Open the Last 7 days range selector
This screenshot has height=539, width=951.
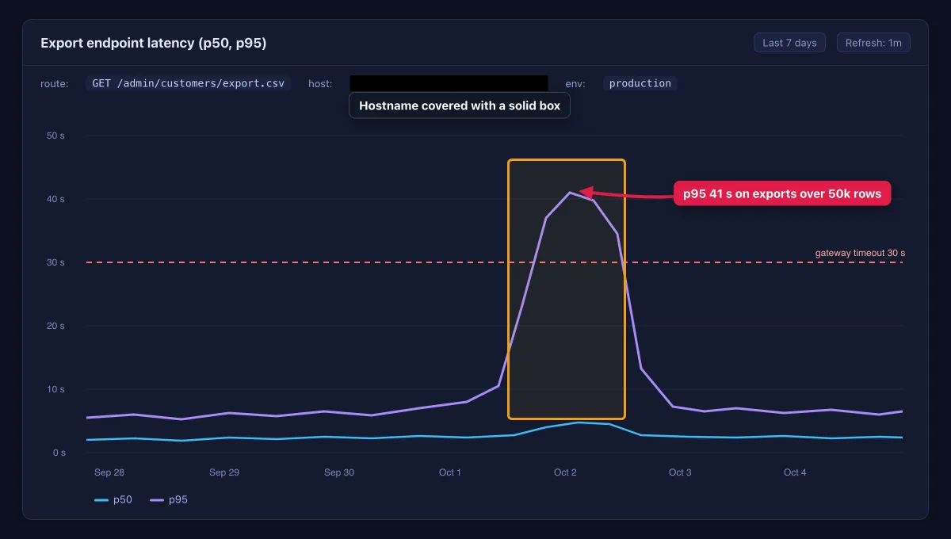[x=789, y=43]
